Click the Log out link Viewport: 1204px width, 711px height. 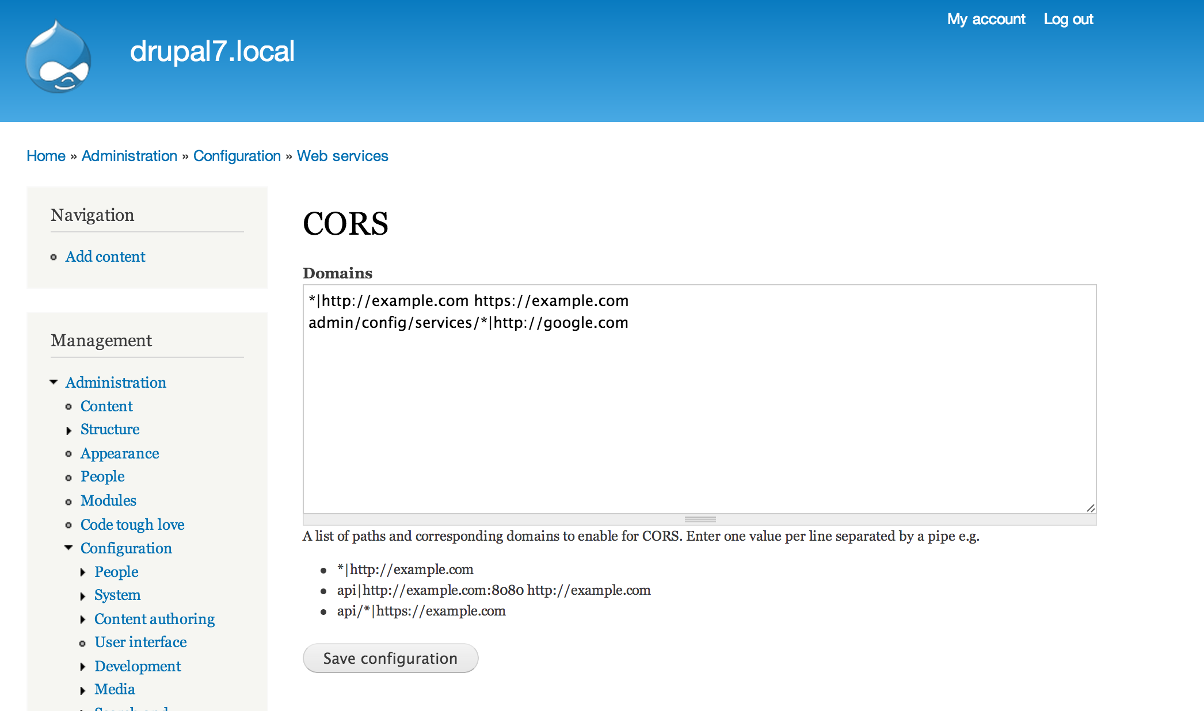(x=1068, y=20)
